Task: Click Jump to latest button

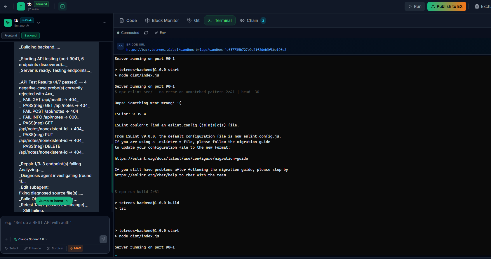Action: point(54,201)
